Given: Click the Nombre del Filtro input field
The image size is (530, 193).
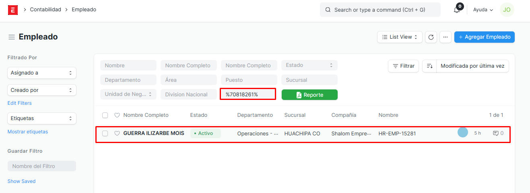Looking at the screenshot, I should coord(42,166).
